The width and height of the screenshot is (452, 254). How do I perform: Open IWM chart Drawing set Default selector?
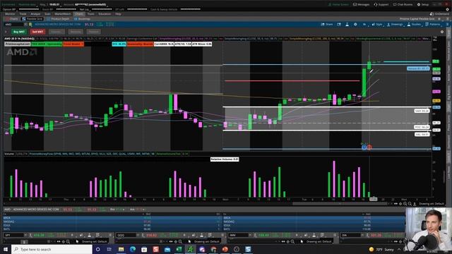(319, 241)
